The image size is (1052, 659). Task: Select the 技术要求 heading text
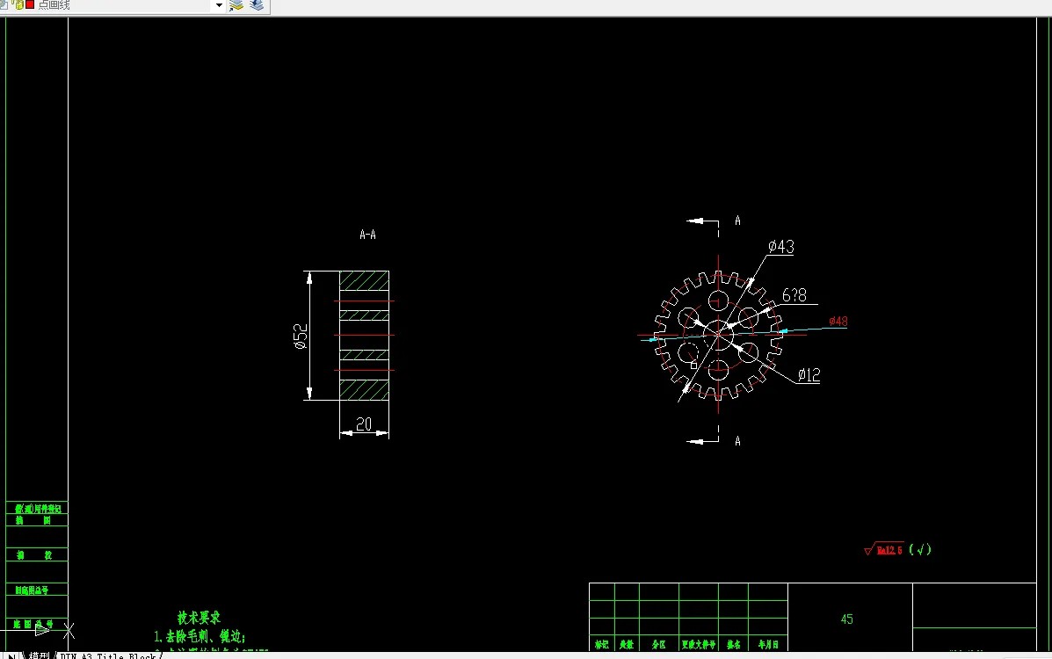click(x=199, y=618)
